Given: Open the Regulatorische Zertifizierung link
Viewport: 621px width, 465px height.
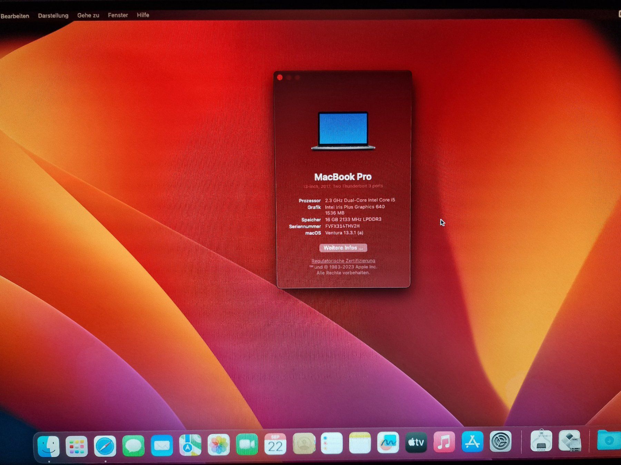Looking at the screenshot, I should click(343, 261).
